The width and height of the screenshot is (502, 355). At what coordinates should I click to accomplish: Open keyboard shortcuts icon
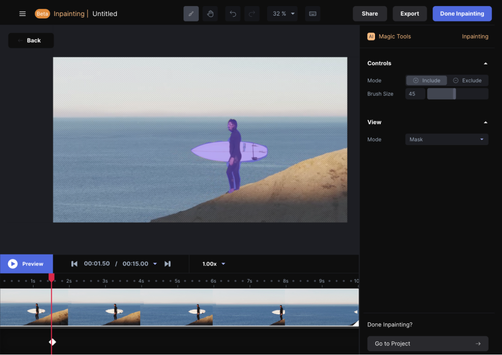(x=312, y=14)
